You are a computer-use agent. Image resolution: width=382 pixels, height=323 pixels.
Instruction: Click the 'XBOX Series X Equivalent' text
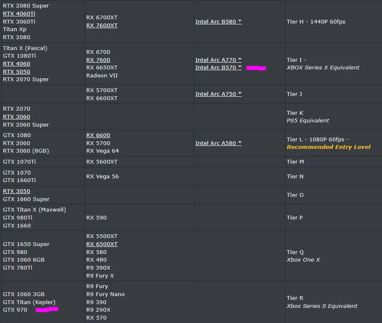coord(323,67)
